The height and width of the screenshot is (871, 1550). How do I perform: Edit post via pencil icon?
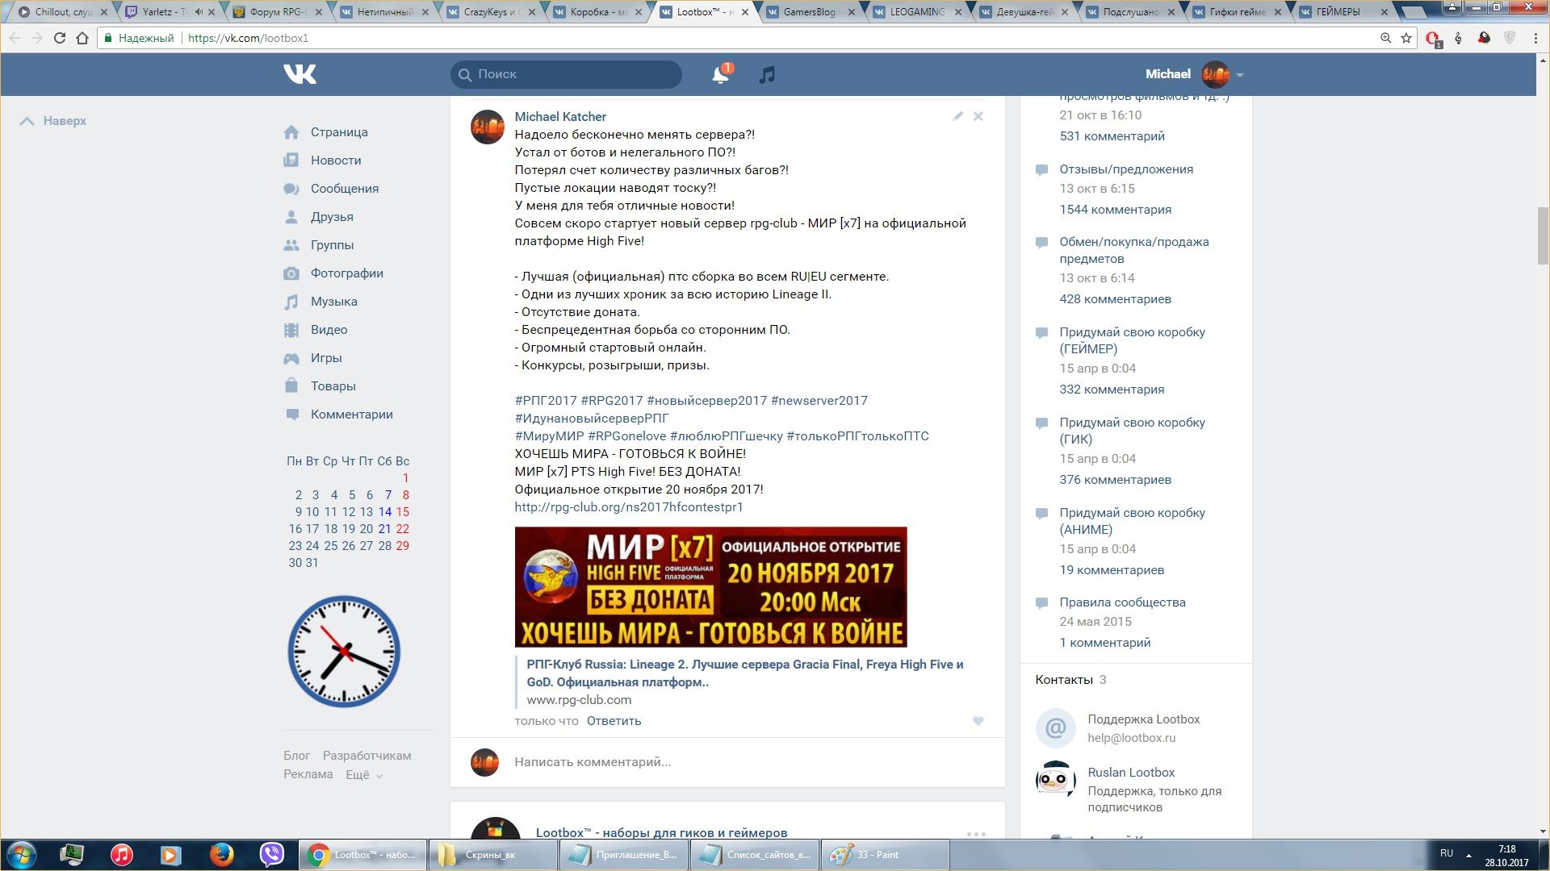point(957,116)
